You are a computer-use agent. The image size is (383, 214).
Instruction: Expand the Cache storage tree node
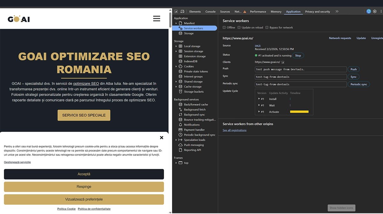pos(176,87)
